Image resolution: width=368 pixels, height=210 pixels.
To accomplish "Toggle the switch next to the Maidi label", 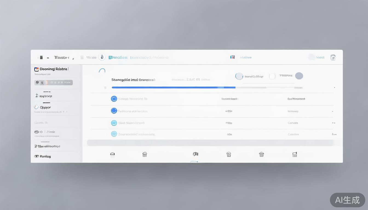I will (x=312, y=57).
